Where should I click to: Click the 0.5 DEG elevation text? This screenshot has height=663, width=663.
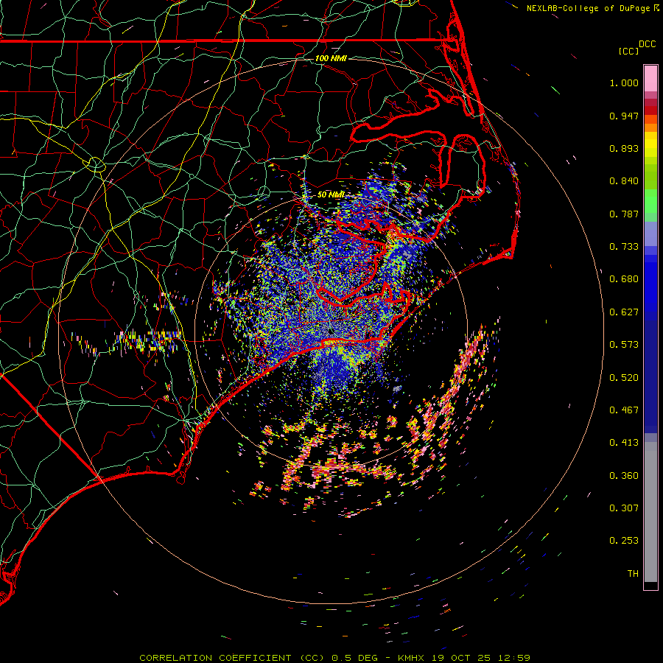(x=354, y=658)
